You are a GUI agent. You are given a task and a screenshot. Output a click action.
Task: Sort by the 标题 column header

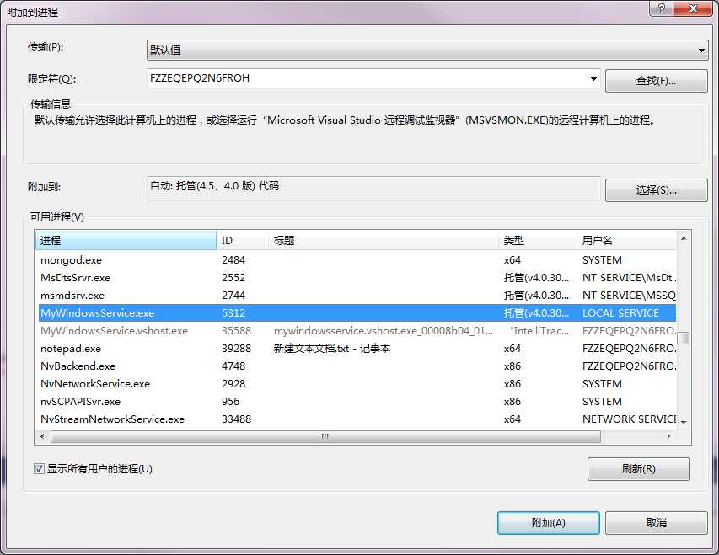click(x=384, y=240)
